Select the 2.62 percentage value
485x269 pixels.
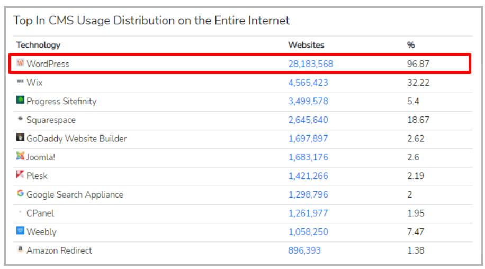click(416, 139)
